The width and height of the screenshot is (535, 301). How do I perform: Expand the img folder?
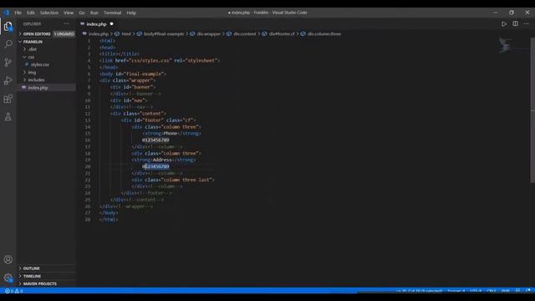tap(32, 73)
